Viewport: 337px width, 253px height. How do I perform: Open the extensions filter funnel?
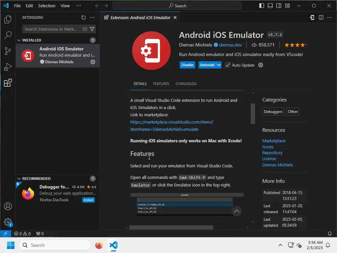point(92,29)
